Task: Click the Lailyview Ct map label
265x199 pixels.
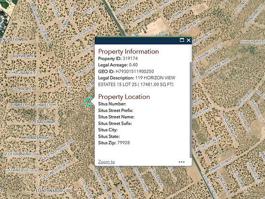Action: [23, 56]
